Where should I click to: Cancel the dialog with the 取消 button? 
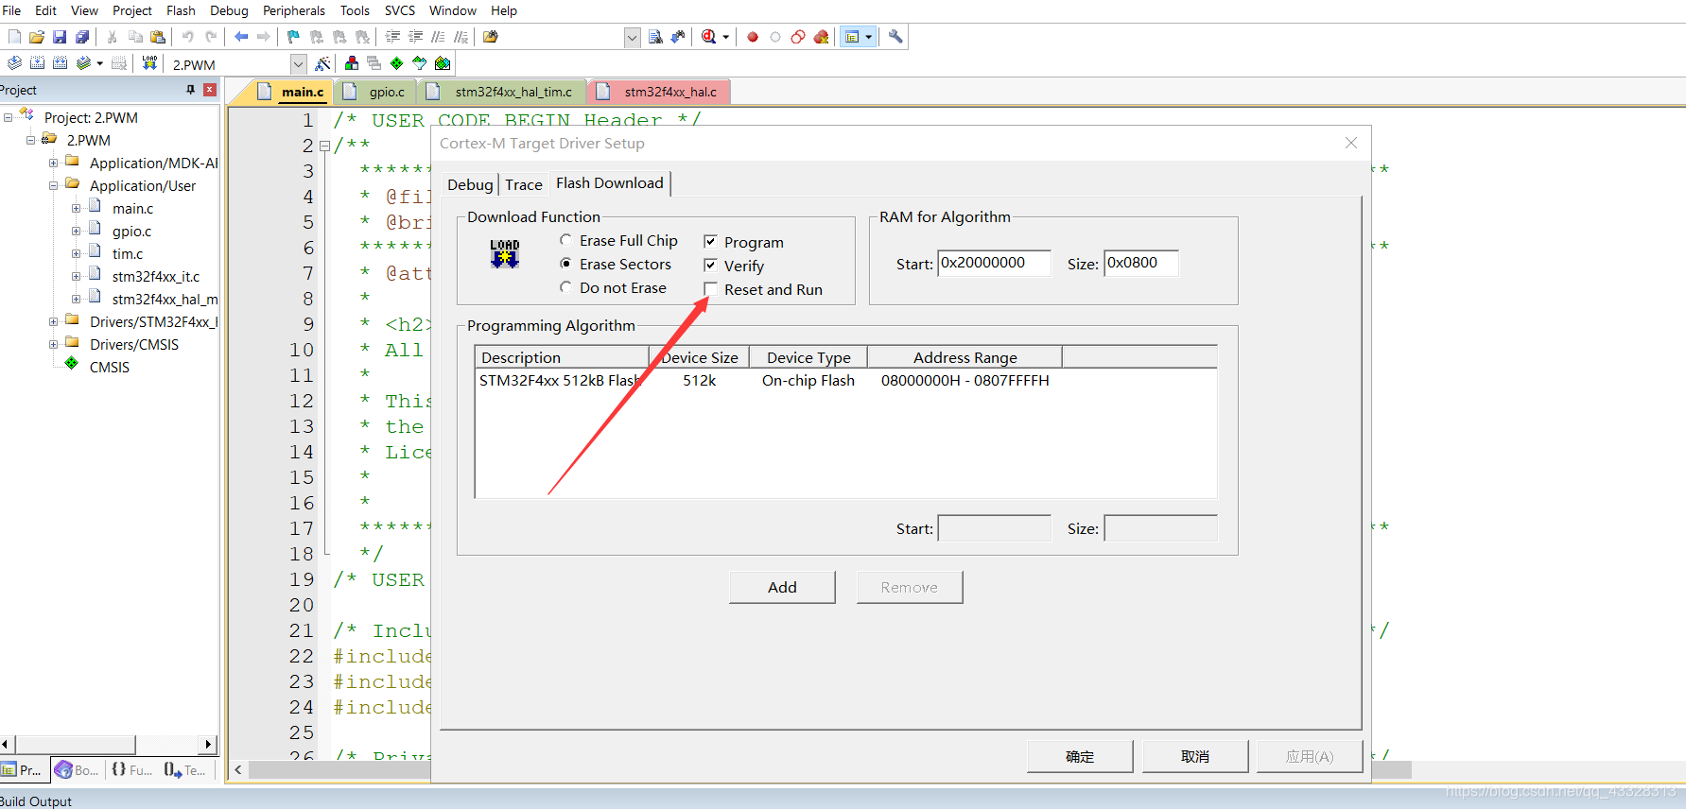tap(1195, 756)
